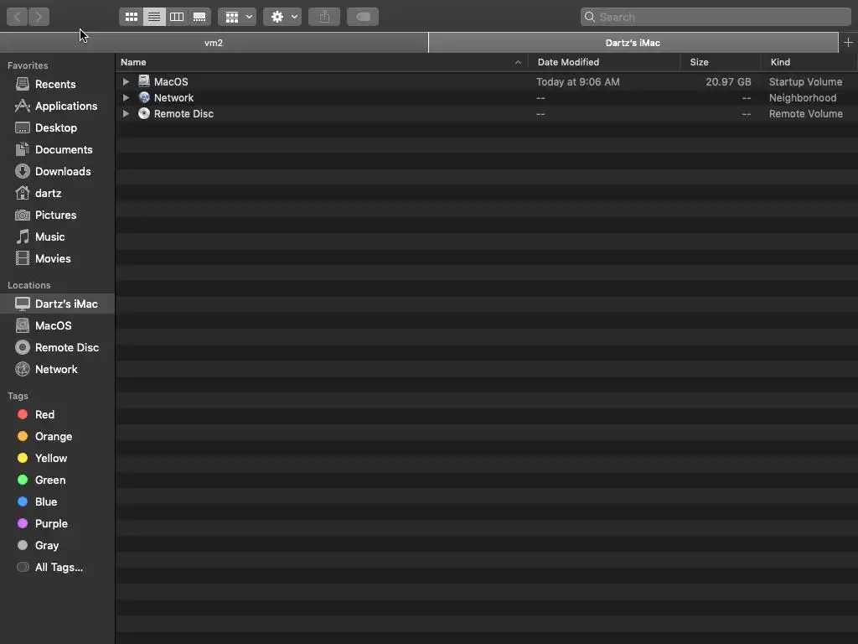Select MacOS volume under Locations
The height and width of the screenshot is (644, 858).
58,326
